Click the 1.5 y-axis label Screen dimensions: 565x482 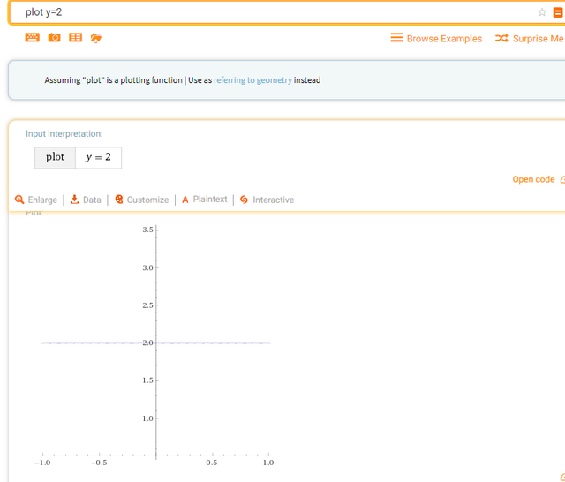click(x=147, y=380)
